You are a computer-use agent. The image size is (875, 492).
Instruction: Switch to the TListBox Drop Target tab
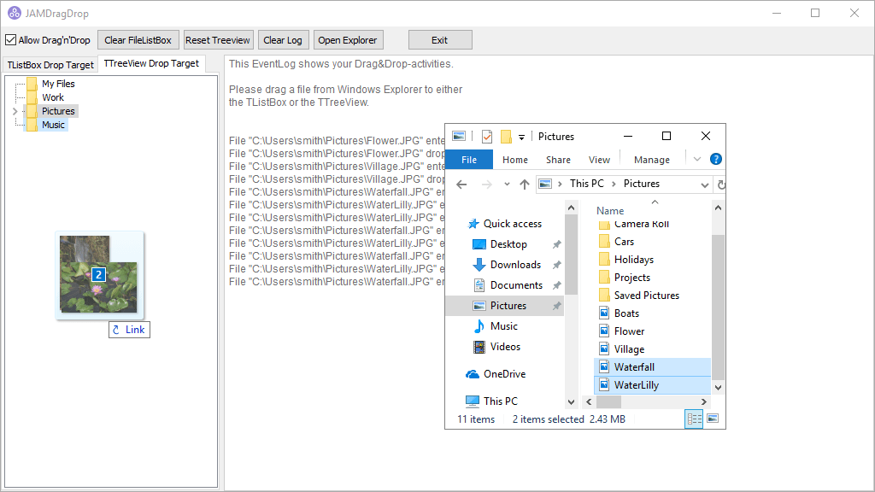pos(50,65)
